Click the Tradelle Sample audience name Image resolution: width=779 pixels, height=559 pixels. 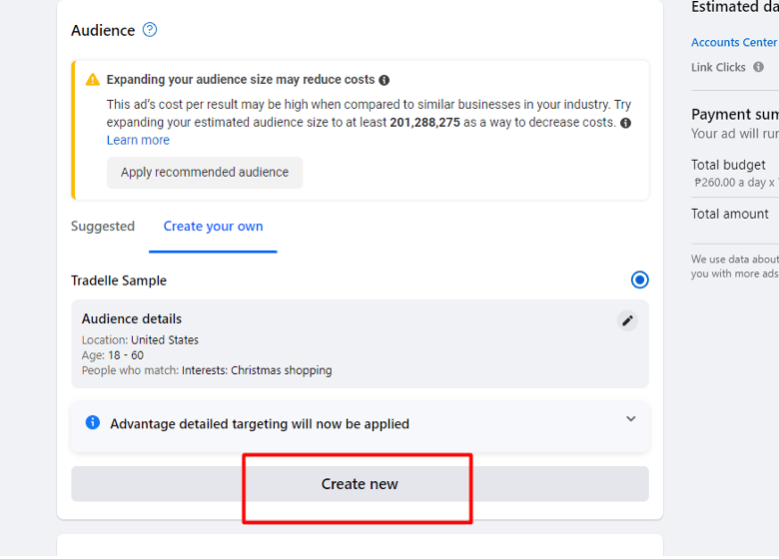click(119, 280)
